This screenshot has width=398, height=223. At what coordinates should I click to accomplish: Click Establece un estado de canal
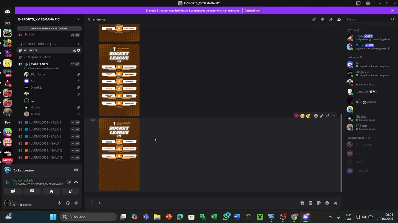click(41, 68)
